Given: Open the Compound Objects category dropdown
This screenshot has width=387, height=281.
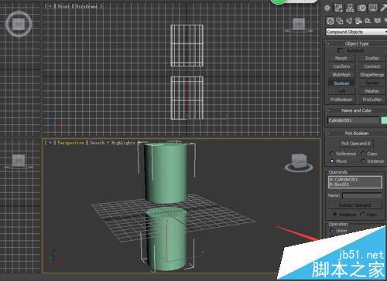Looking at the screenshot, I should pos(356,32).
